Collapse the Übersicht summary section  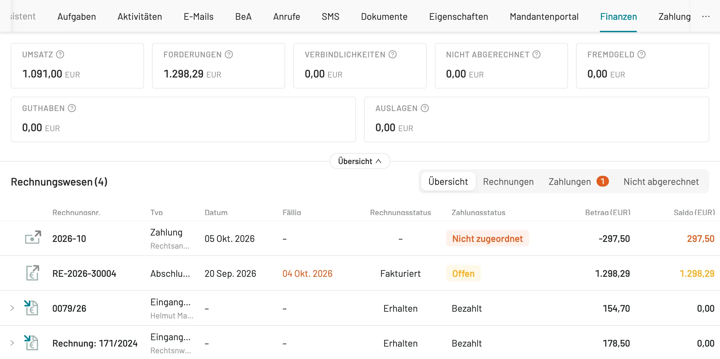360,161
